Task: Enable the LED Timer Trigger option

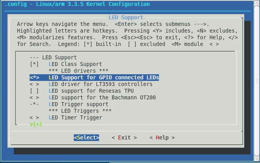Action: [66, 117]
